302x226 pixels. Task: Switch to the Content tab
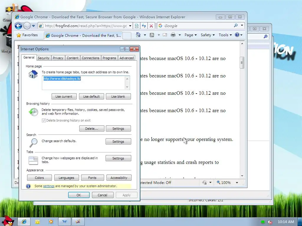(73, 58)
